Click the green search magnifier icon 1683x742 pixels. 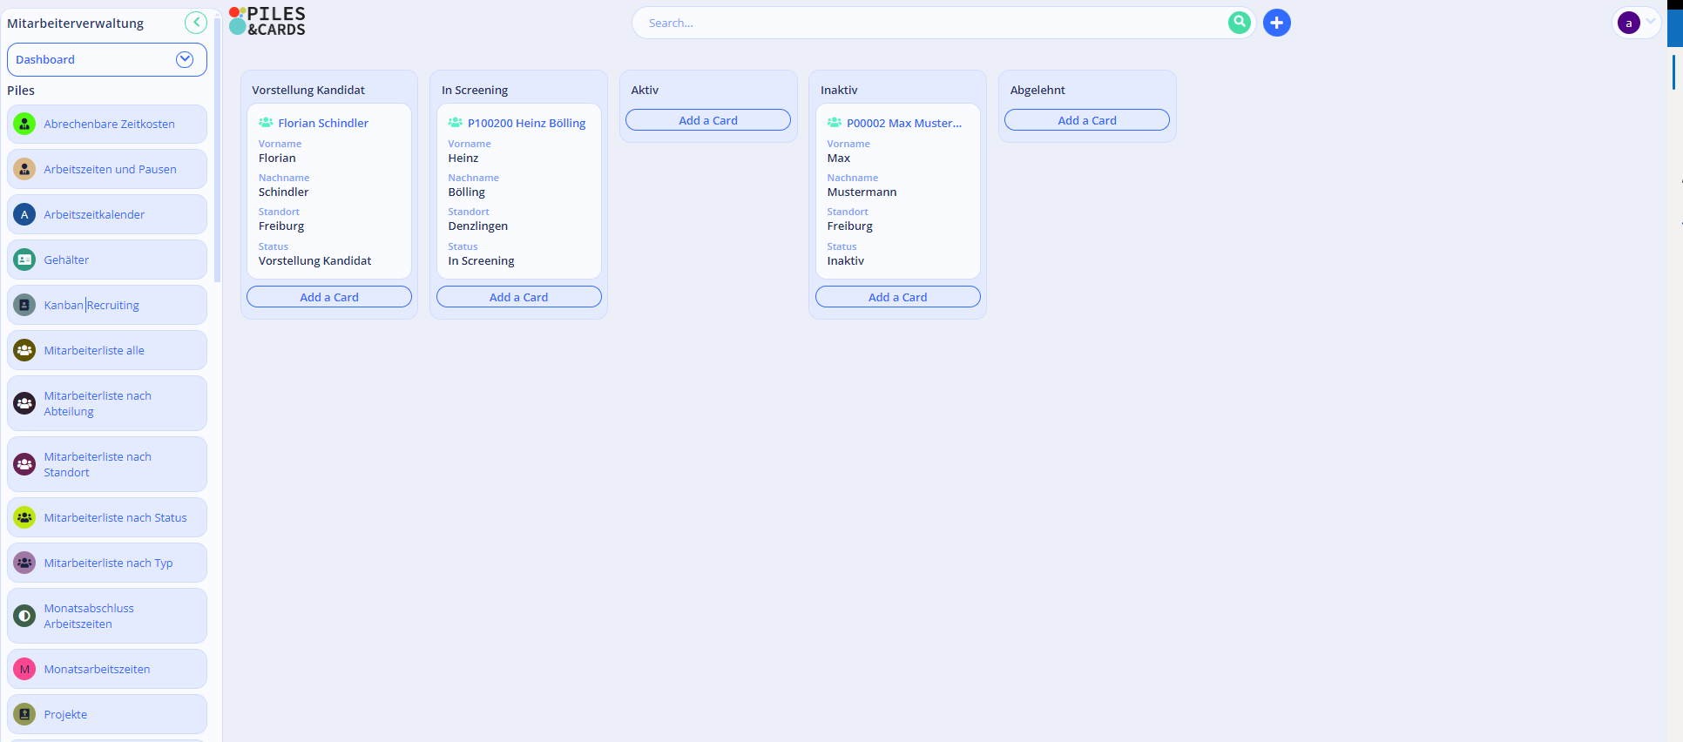coord(1239,23)
